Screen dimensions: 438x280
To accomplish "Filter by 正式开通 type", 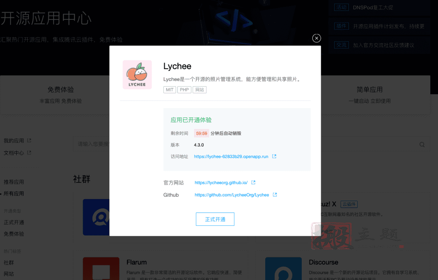I will pos(14,222).
